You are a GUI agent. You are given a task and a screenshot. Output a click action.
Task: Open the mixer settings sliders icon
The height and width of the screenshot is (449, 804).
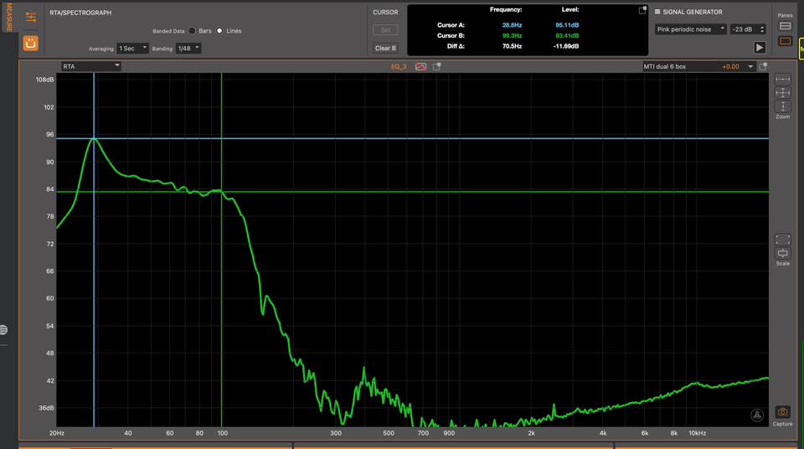[x=30, y=17]
